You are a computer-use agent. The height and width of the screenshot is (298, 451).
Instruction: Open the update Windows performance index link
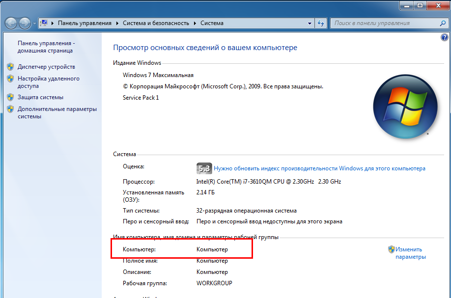point(319,168)
